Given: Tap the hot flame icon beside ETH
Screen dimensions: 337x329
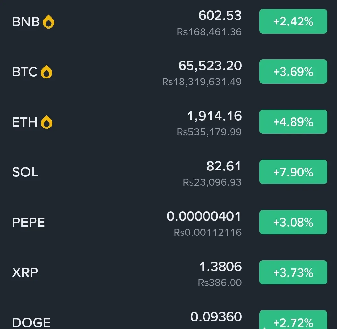Looking at the screenshot, I should click(x=46, y=122).
